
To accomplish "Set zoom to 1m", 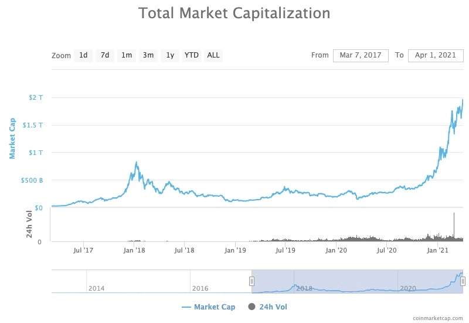I will pos(127,55).
